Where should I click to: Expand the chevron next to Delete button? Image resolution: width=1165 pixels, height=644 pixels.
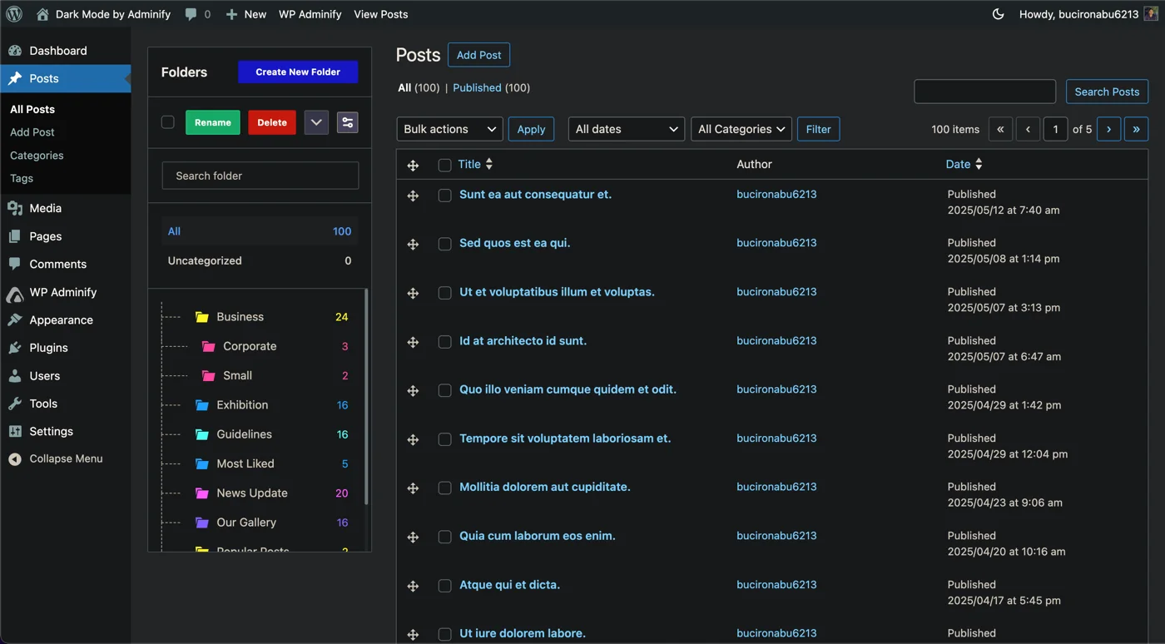[x=315, y=121]
